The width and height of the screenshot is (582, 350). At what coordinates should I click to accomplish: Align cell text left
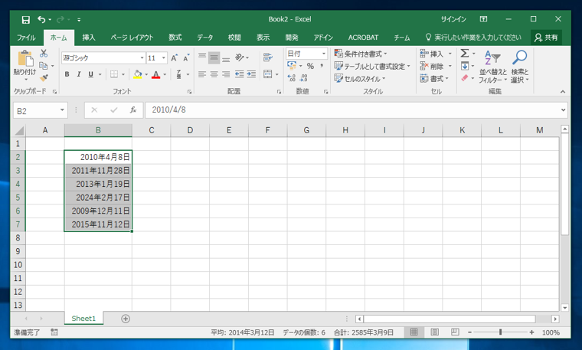[202, 74]
